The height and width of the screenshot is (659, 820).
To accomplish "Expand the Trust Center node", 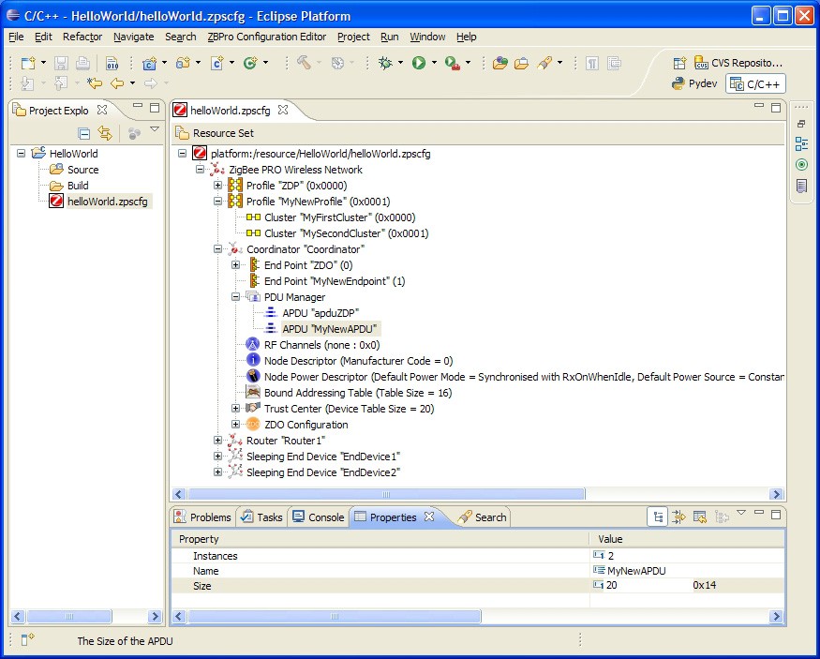I will 236,409.
